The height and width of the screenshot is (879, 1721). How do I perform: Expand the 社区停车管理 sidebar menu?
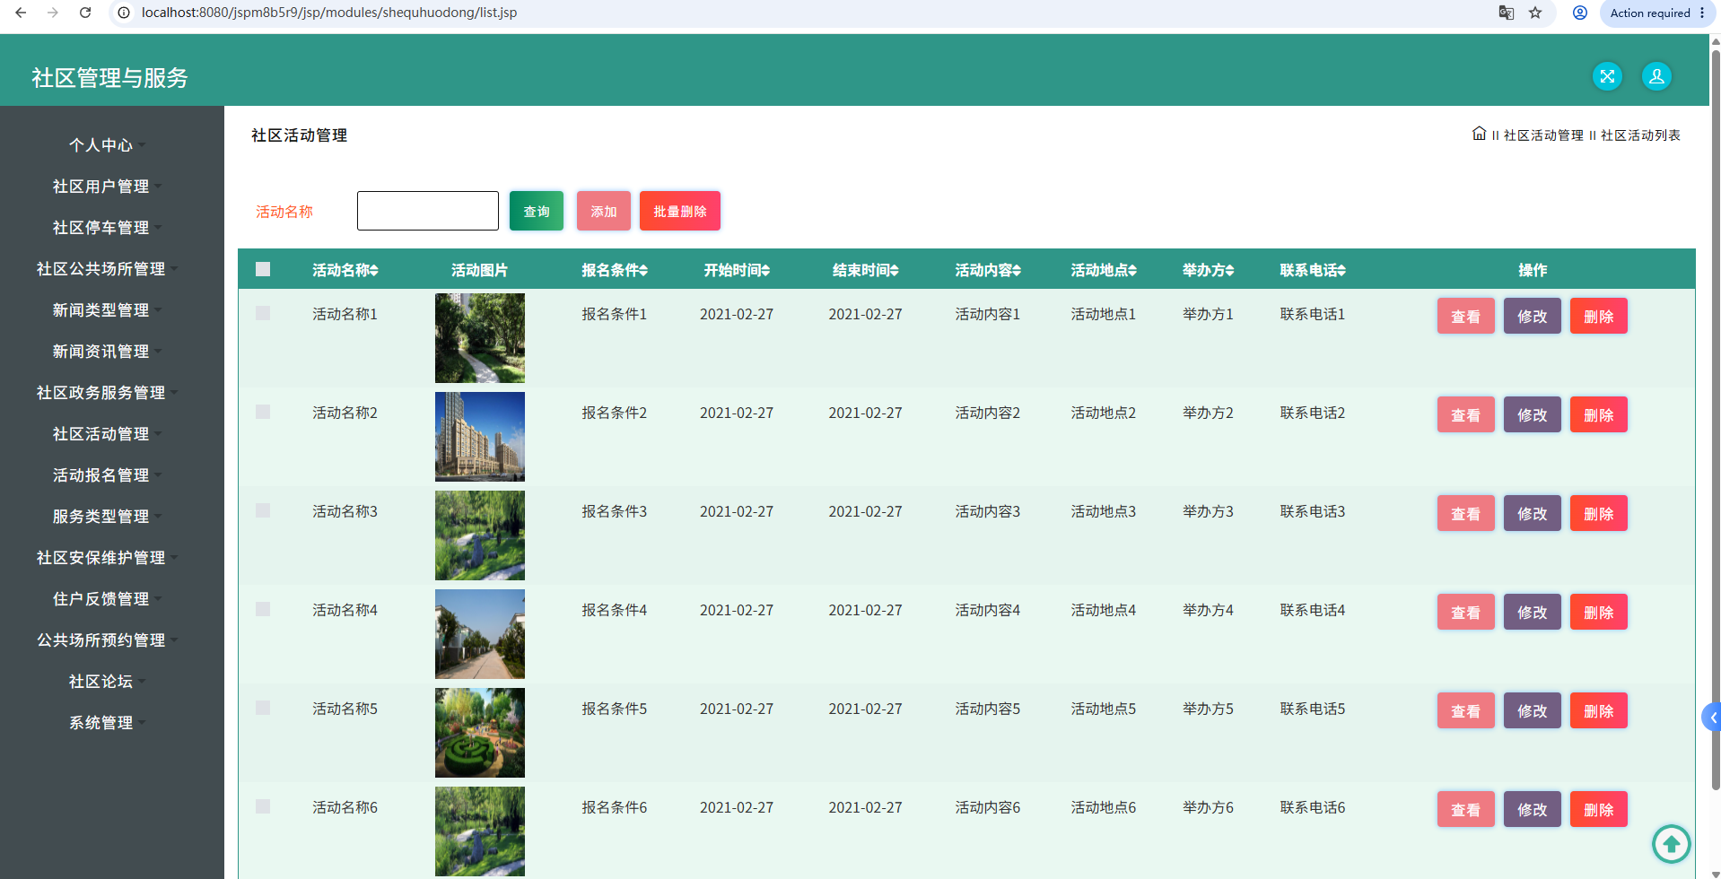tap(107, 228)
